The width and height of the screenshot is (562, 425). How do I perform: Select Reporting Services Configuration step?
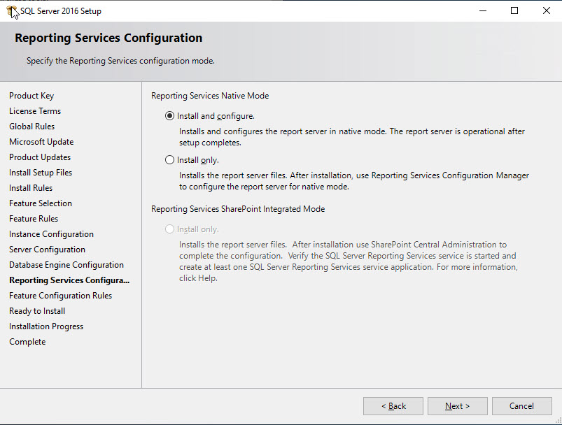pos(69,280)
